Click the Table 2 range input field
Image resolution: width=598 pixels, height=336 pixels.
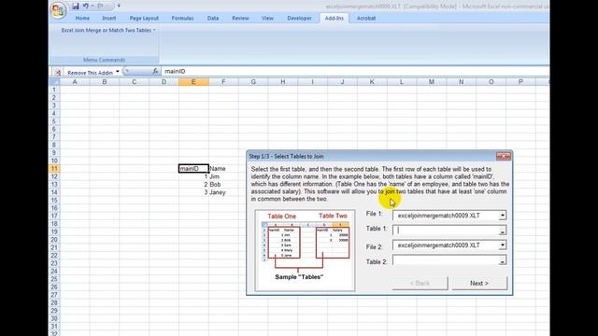pyautogui.click(x=445, y=260)
